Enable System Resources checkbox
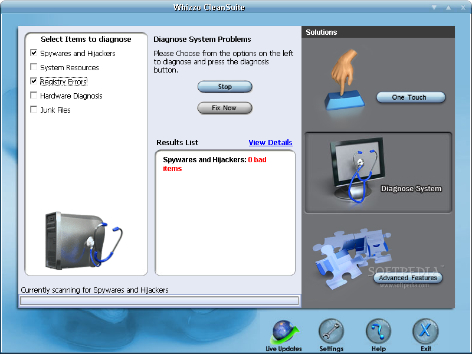This screenshot has width=472, height=354. coord(34,67)
